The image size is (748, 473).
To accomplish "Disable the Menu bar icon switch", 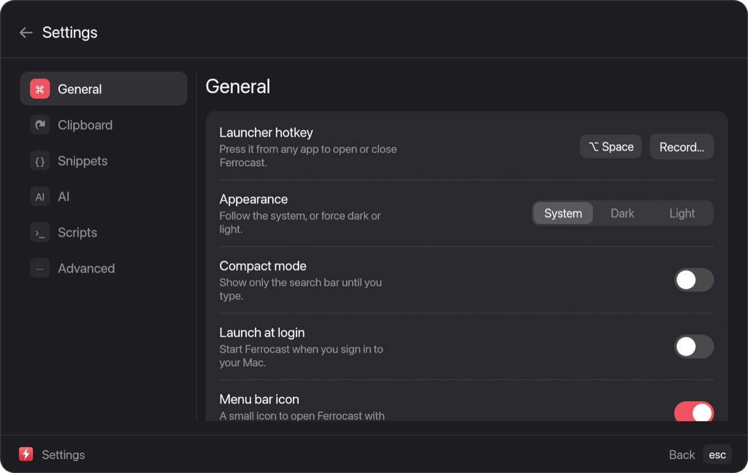I will pos(694,412).
